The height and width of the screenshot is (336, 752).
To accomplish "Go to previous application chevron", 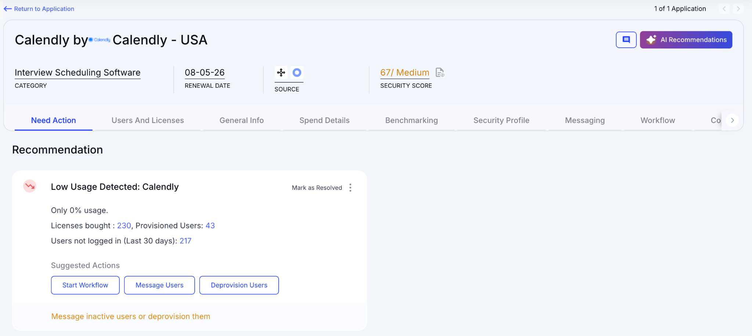I will (x=724, y=9).
